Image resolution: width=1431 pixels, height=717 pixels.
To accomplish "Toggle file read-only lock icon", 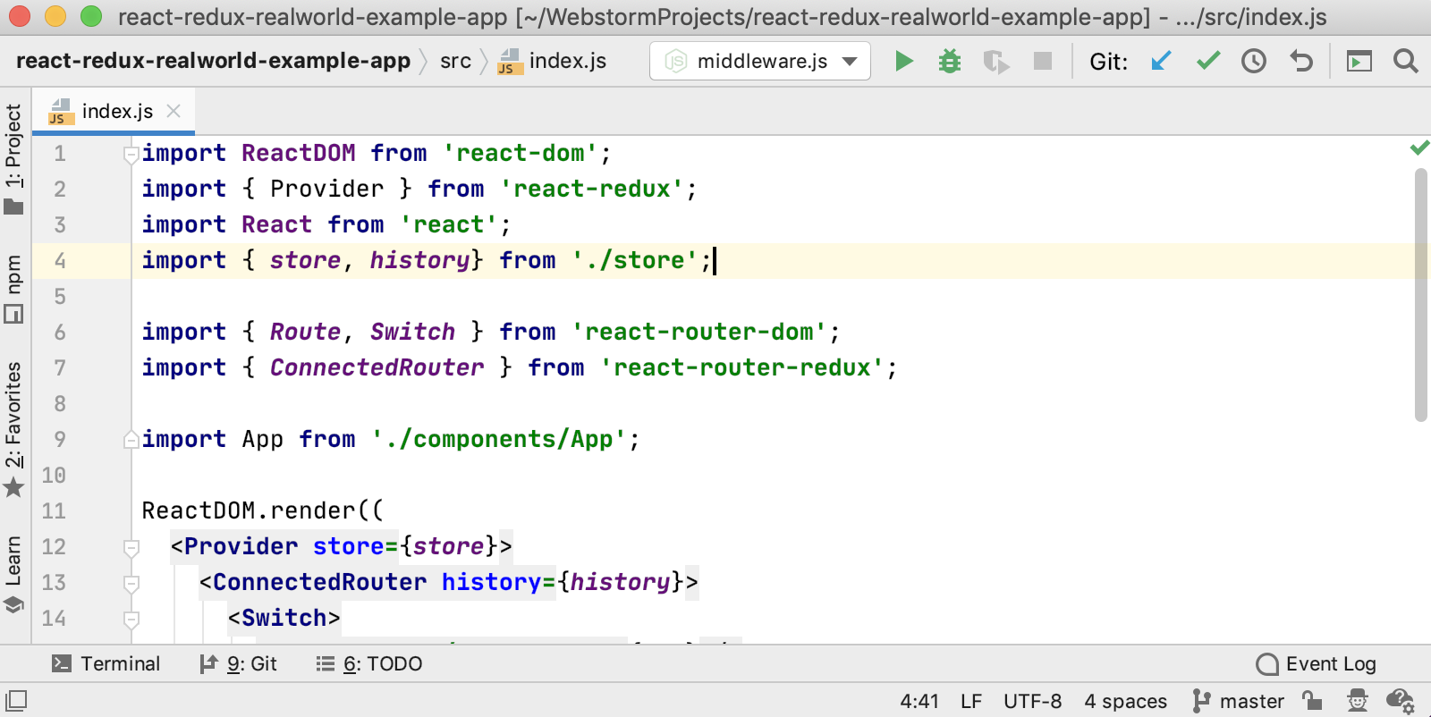I will [x=1312, y=701].
